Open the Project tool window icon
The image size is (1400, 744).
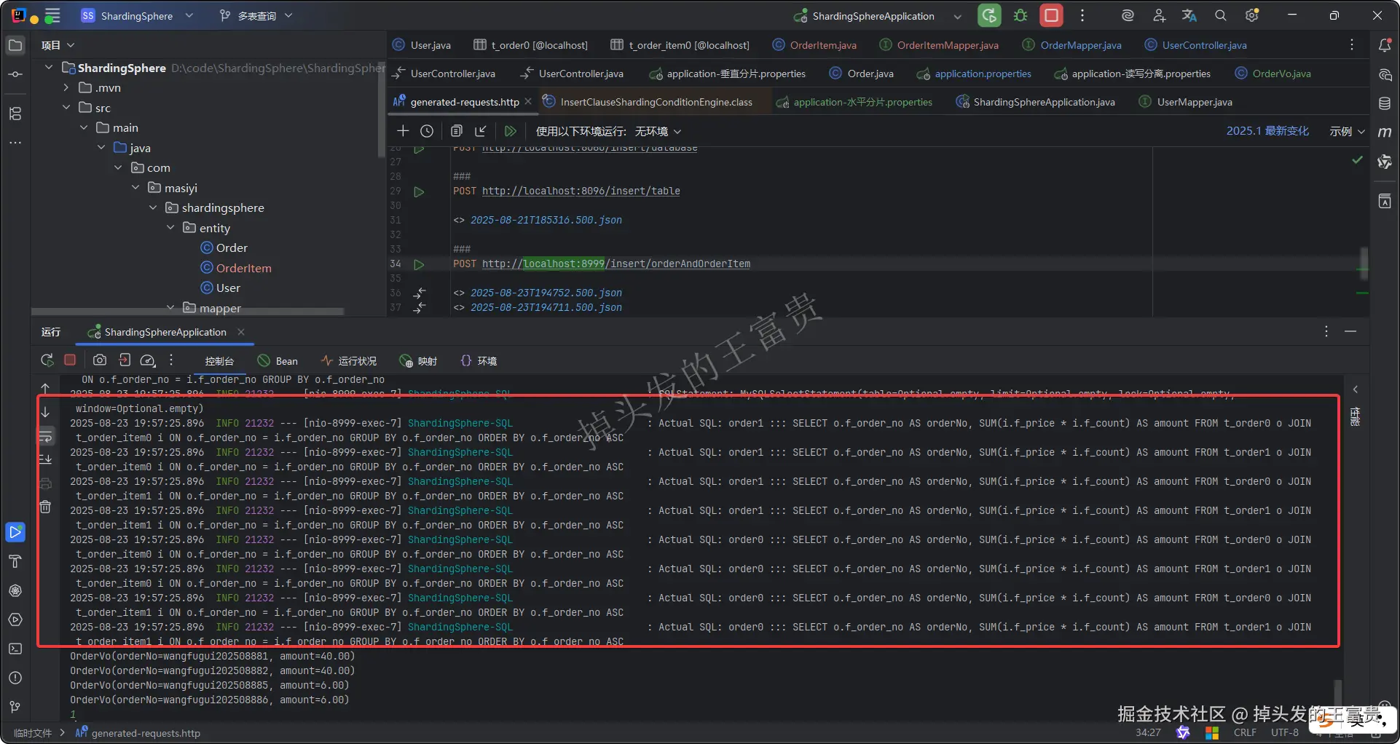(15, 45)
